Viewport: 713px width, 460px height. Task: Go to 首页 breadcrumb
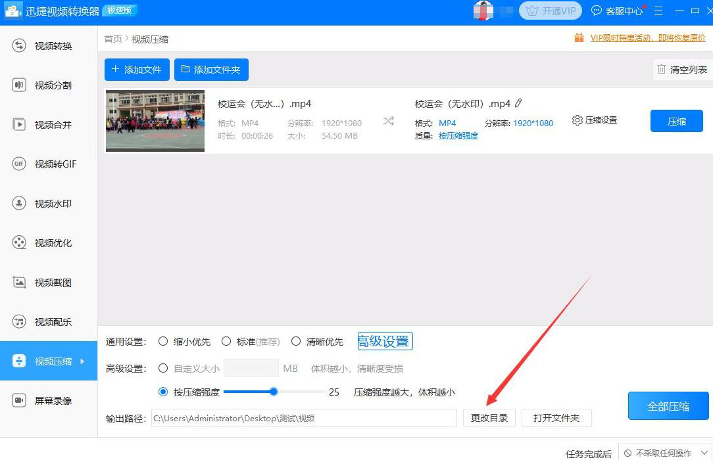[x=113, y=39]
